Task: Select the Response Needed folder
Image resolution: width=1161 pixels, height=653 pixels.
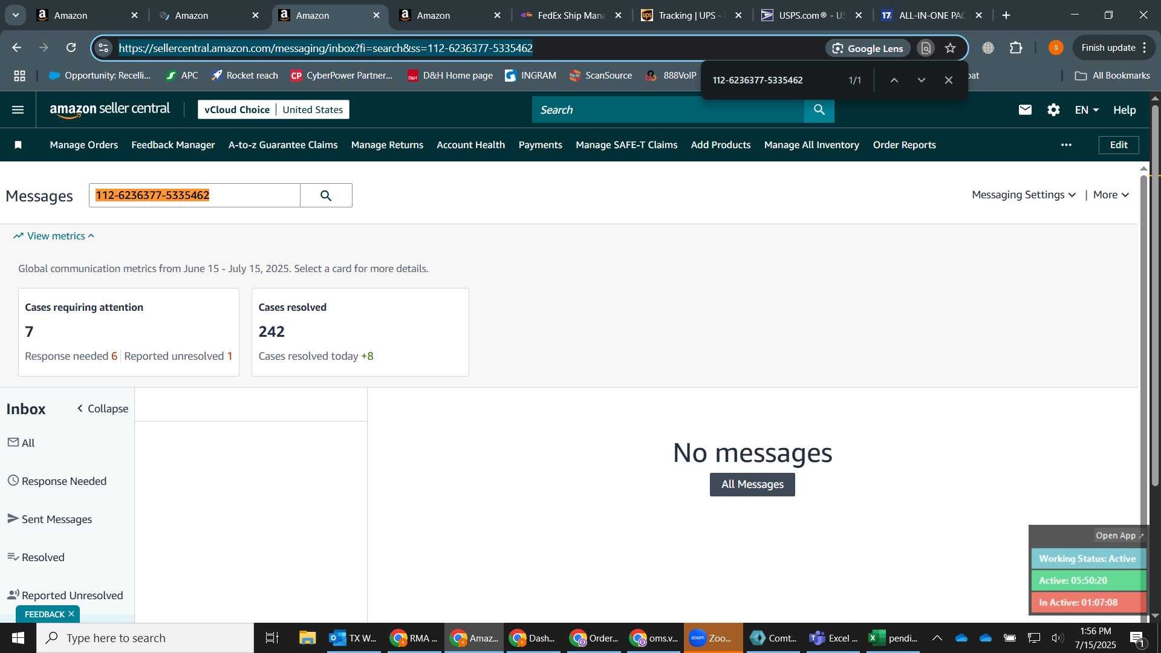Action: pos(57,481)
